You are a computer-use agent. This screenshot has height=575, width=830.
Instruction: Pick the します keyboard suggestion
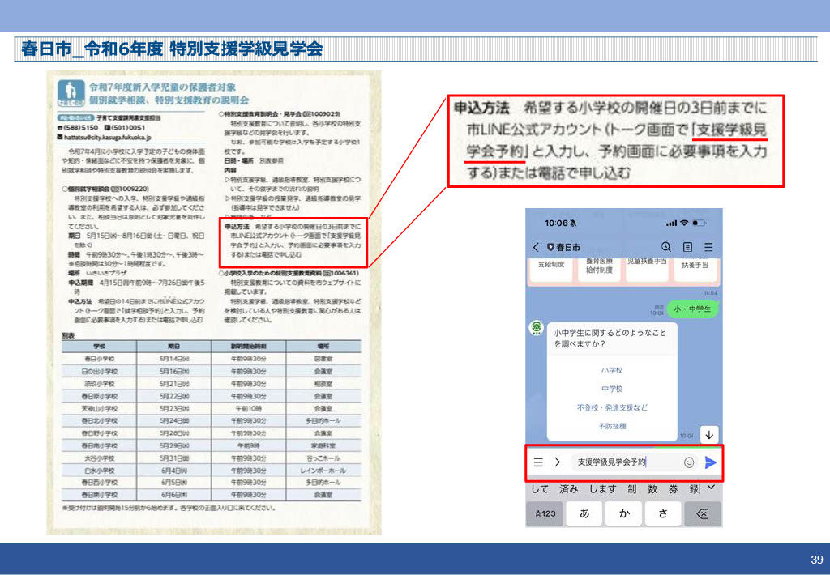click(x=603, y=489)
